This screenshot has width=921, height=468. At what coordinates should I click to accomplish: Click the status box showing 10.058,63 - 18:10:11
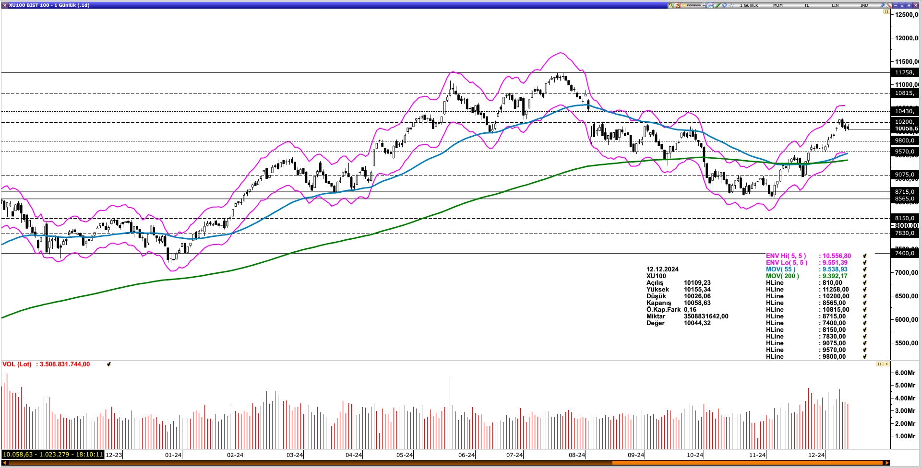[53, 455]
